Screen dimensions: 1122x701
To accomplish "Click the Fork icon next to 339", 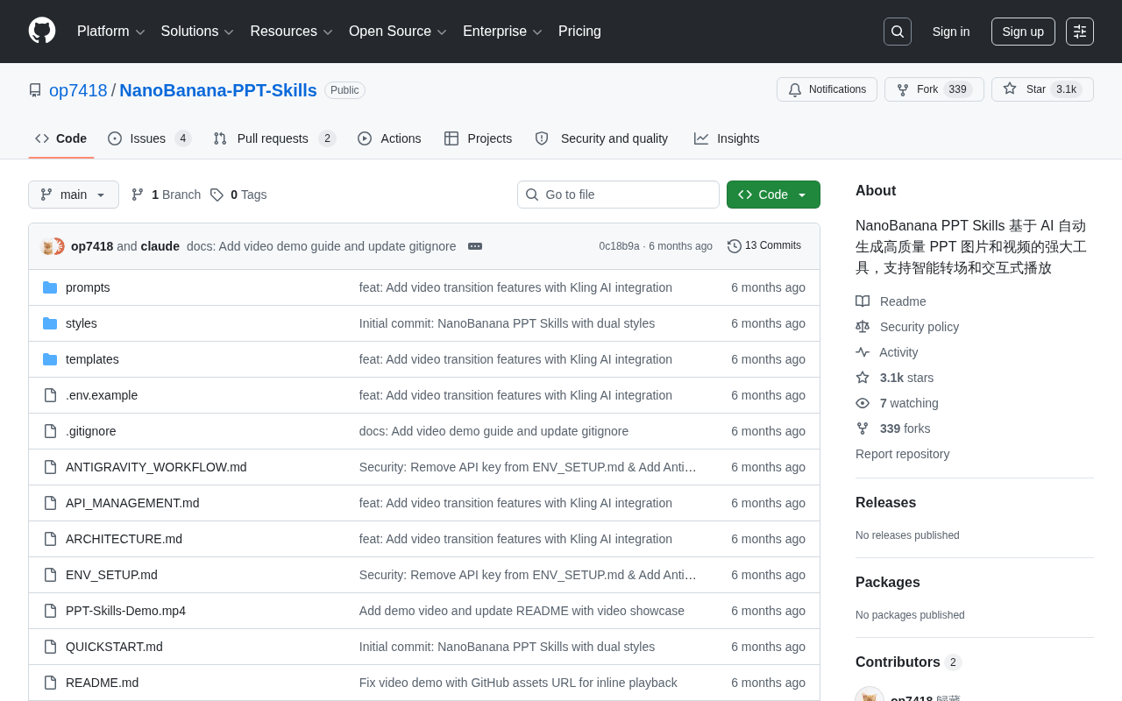I will click(903, 89).
